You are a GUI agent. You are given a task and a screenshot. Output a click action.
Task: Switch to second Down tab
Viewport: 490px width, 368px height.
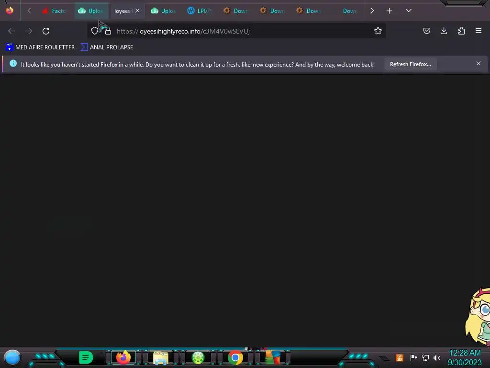click(273, 11)
